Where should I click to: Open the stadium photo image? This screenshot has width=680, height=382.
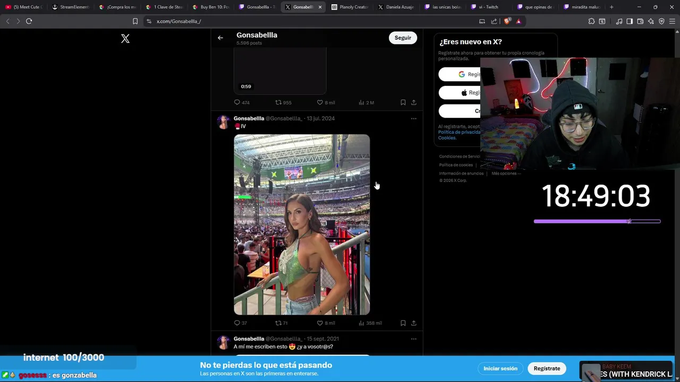(302, 224)
